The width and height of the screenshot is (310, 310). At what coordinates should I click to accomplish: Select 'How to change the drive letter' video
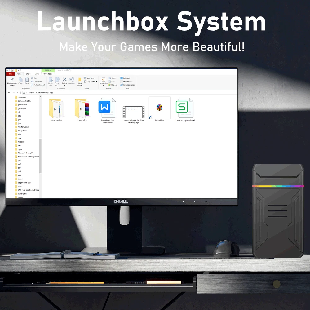pyautogui.click(x=134, y=115)
